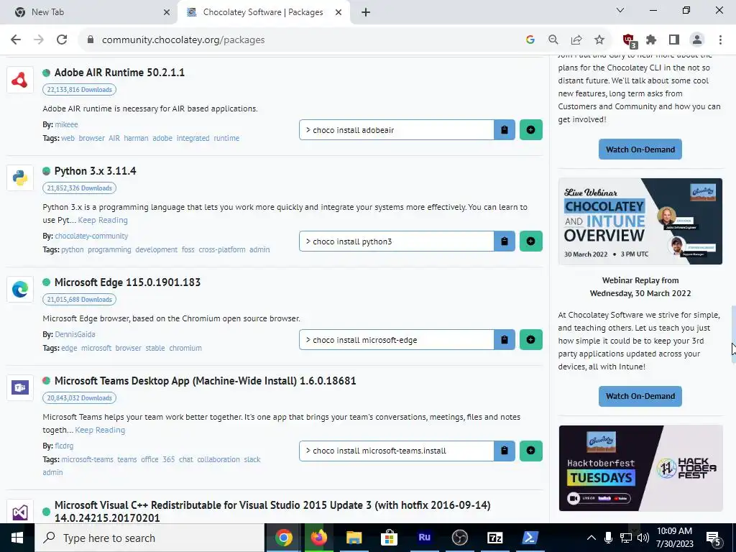Open a new browser tab with plus button
This screenshot has height=552, width=736.
pos(366,12)
